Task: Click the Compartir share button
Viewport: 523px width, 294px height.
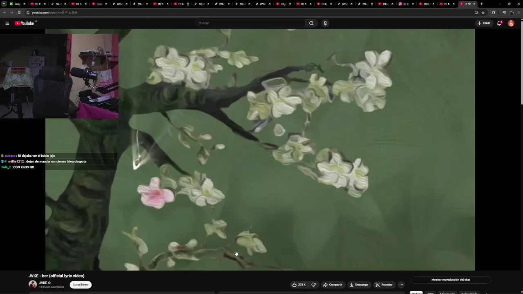Action: [x=333, y=285]
